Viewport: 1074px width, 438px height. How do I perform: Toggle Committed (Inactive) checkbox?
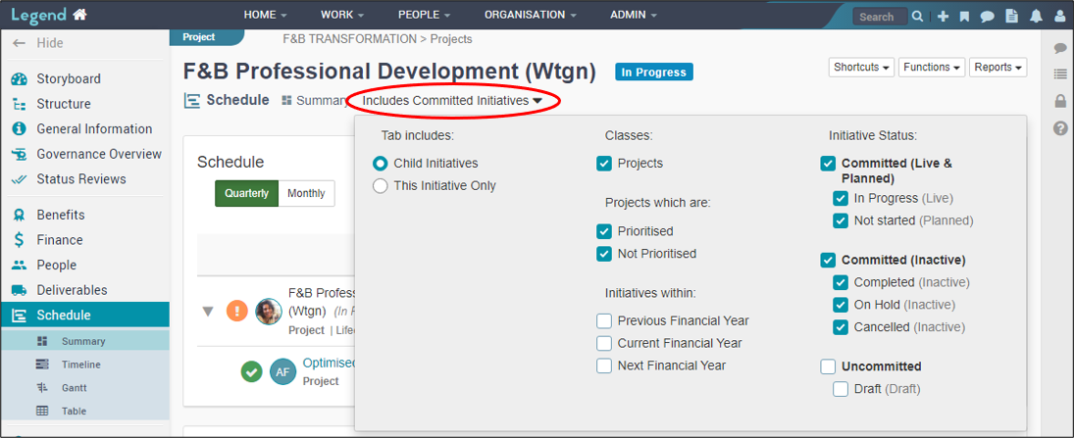pyautogui.click(x=828, y=260)
